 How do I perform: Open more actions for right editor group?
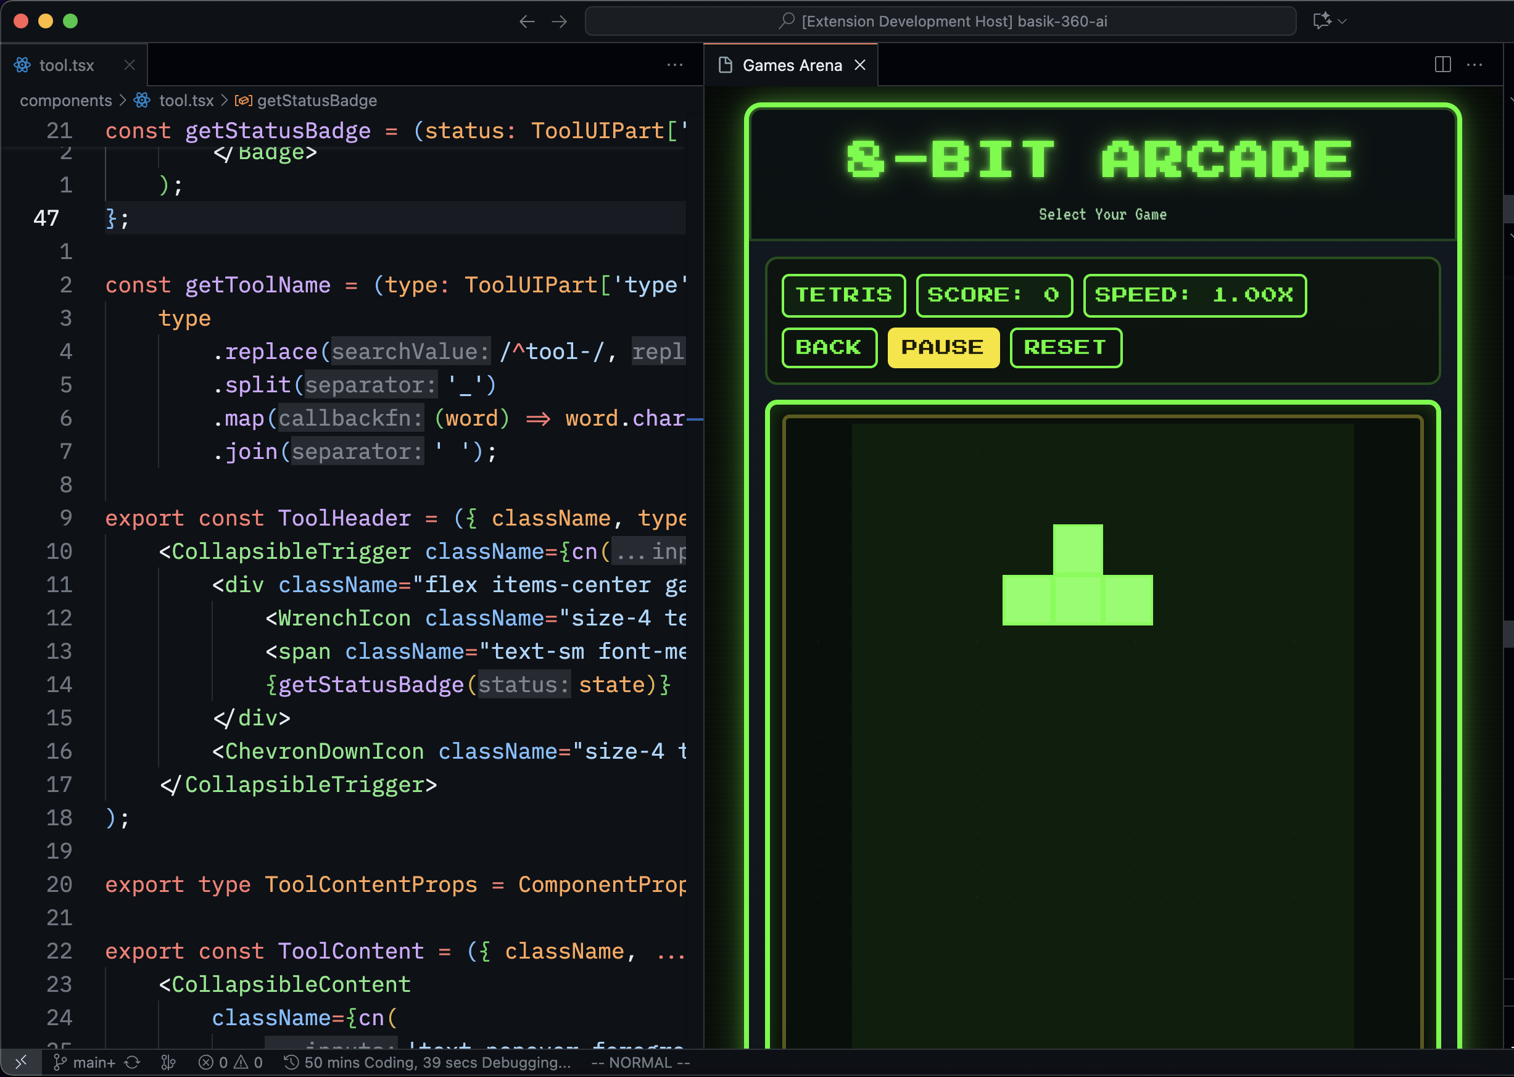pyautogui.click(x=1475, y=64)
